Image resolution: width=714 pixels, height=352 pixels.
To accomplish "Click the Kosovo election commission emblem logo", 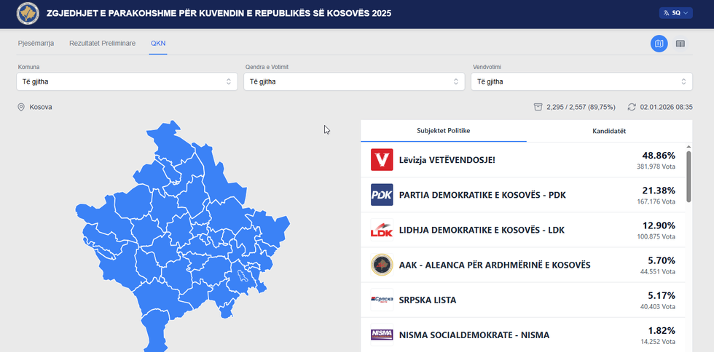I will (x=28, y=14).
